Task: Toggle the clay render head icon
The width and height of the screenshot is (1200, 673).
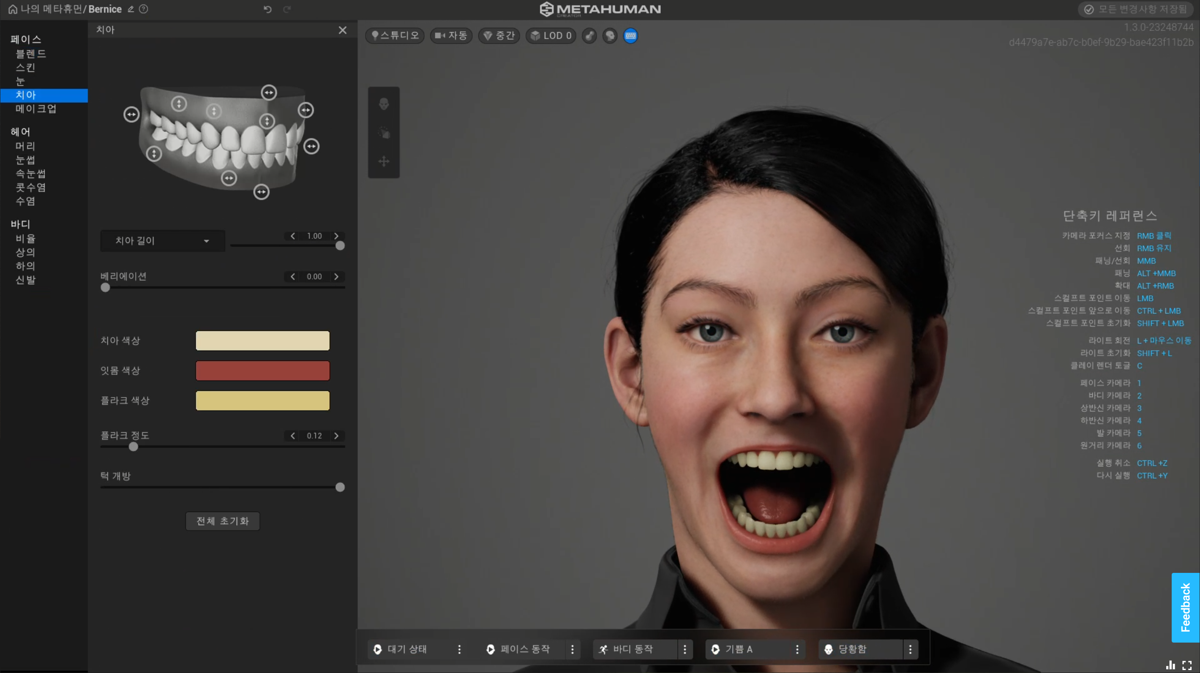Action: pyautogui.click(x=610, y=36)
